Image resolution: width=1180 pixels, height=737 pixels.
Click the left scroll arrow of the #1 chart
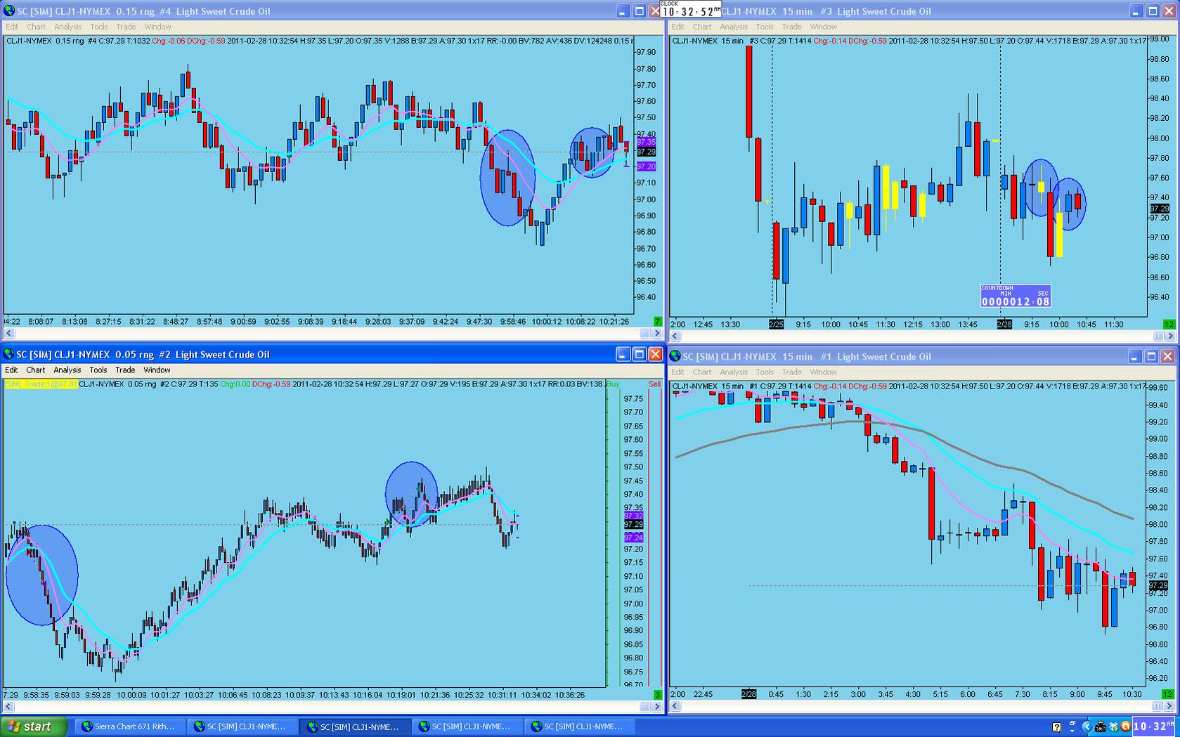pyautogui.click(x=675, y=705)
